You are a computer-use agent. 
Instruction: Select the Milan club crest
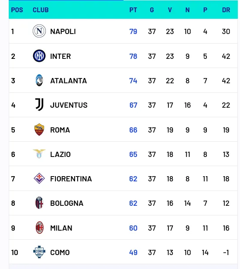[39, 228]
